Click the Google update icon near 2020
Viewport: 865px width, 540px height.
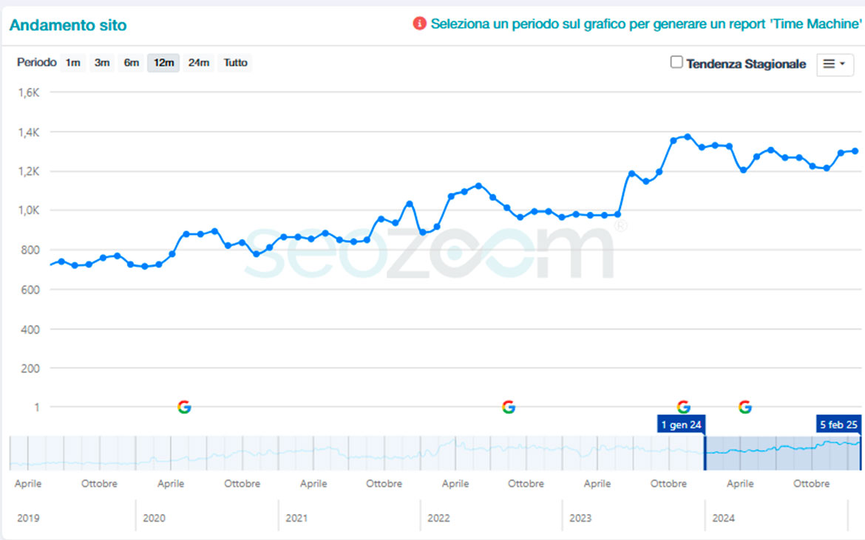point(184,407)
